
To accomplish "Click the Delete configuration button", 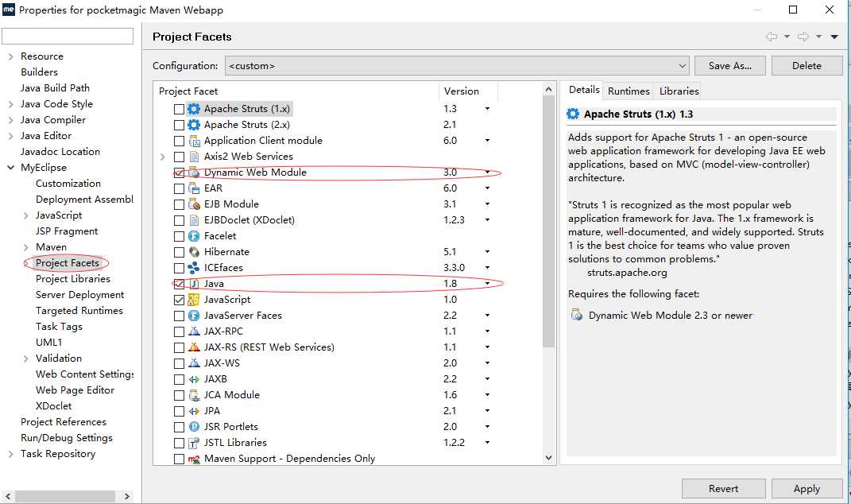I will click(807, 66).
